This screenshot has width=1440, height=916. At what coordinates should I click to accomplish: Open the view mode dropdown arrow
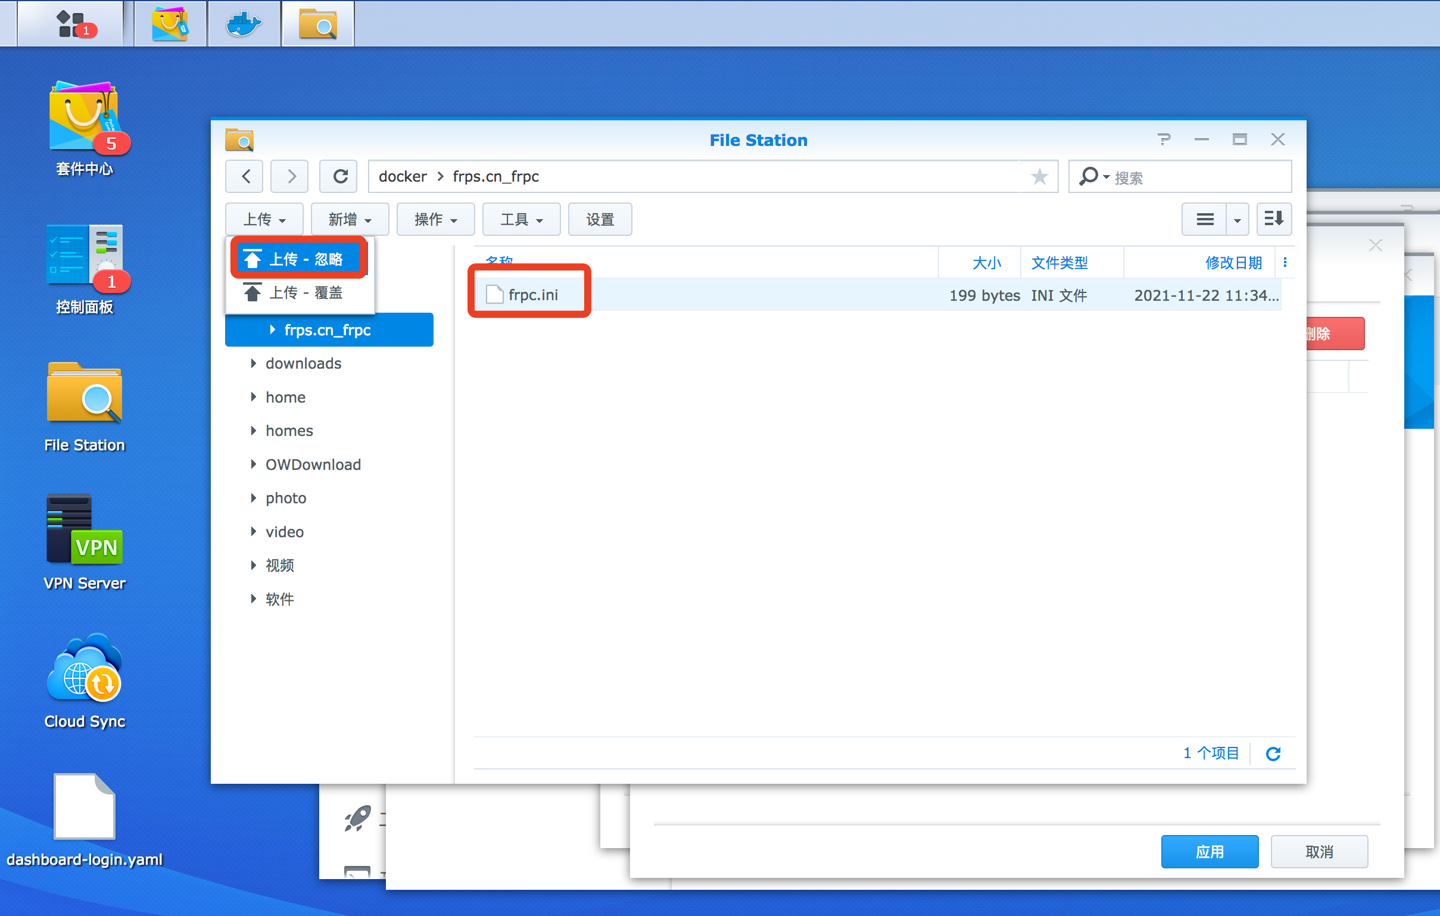tap(1237, 219)
